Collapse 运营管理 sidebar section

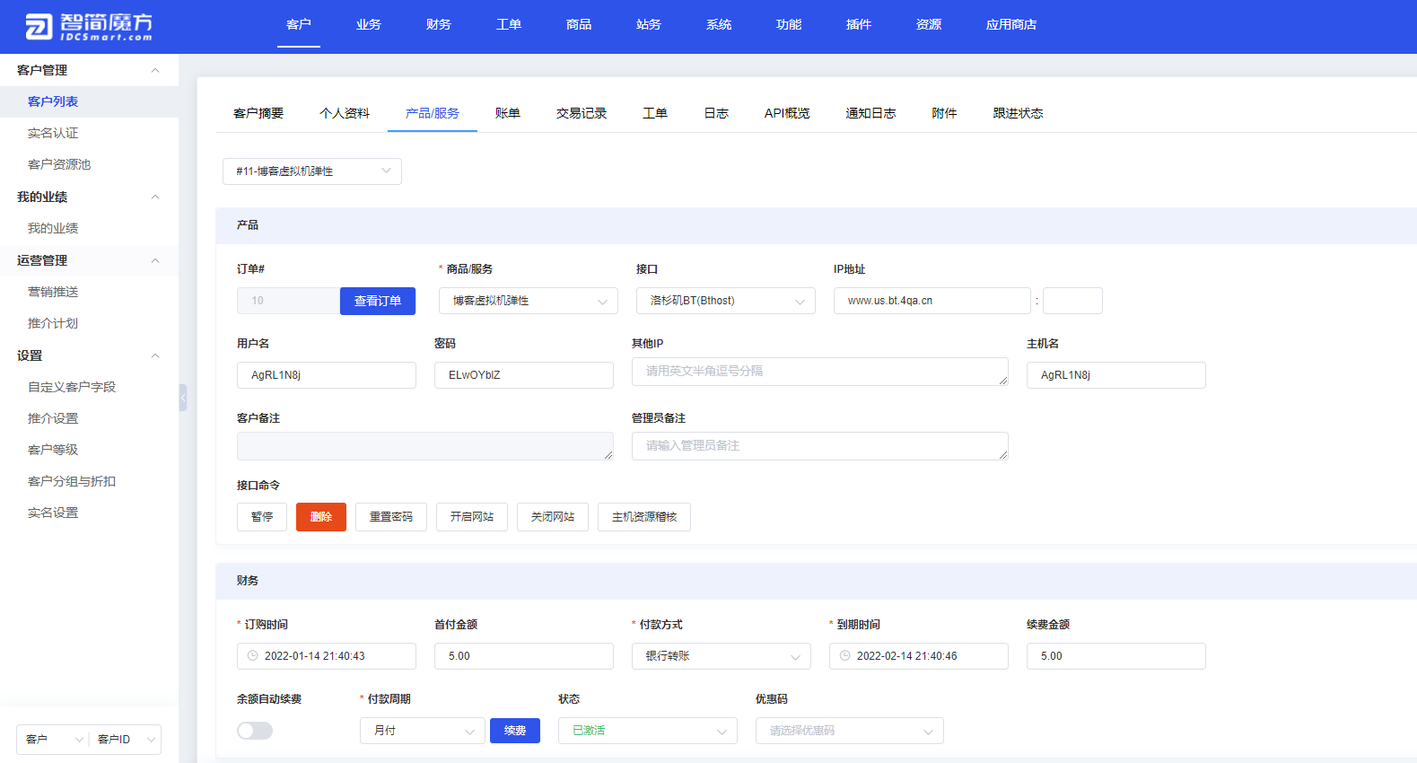point(155,260)
